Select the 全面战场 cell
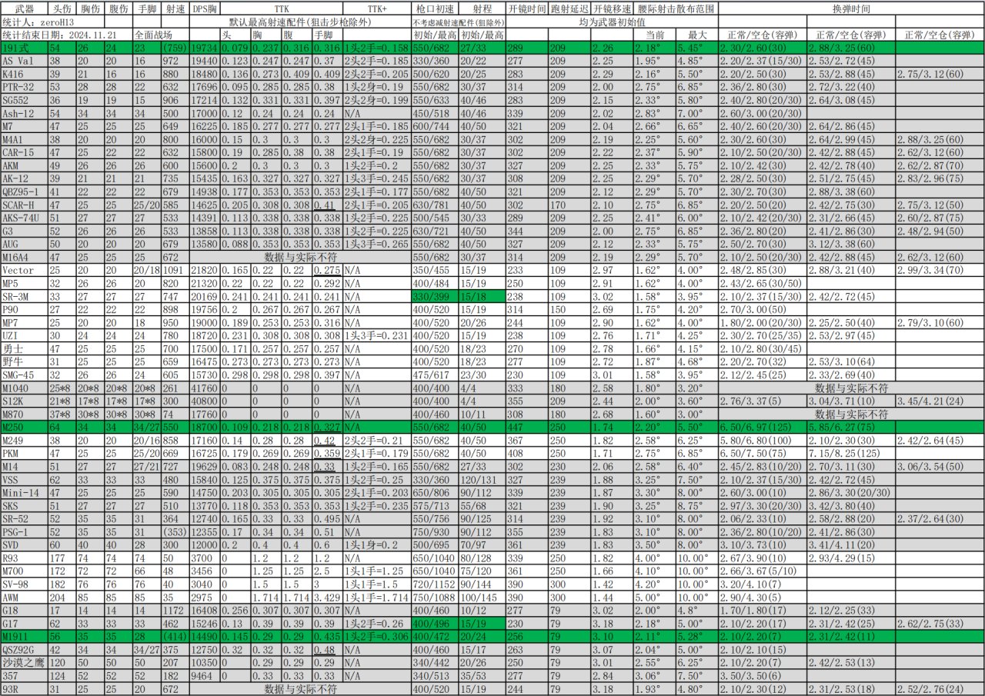 coord(161,35)
